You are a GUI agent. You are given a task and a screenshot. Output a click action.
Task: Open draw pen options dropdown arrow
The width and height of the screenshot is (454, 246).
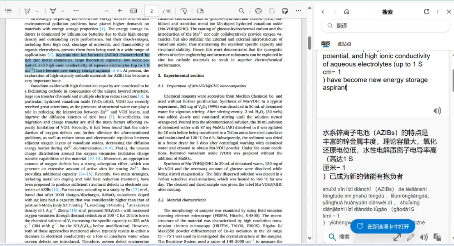click(62, 11)
